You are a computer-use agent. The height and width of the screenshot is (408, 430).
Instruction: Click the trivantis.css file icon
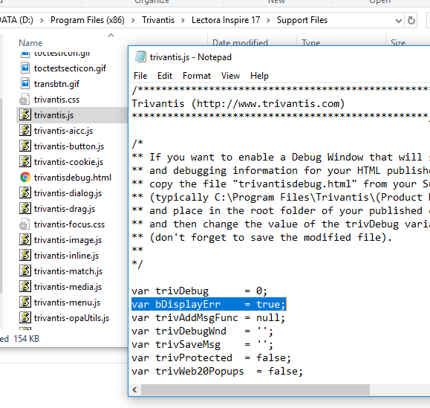[25, 99]
